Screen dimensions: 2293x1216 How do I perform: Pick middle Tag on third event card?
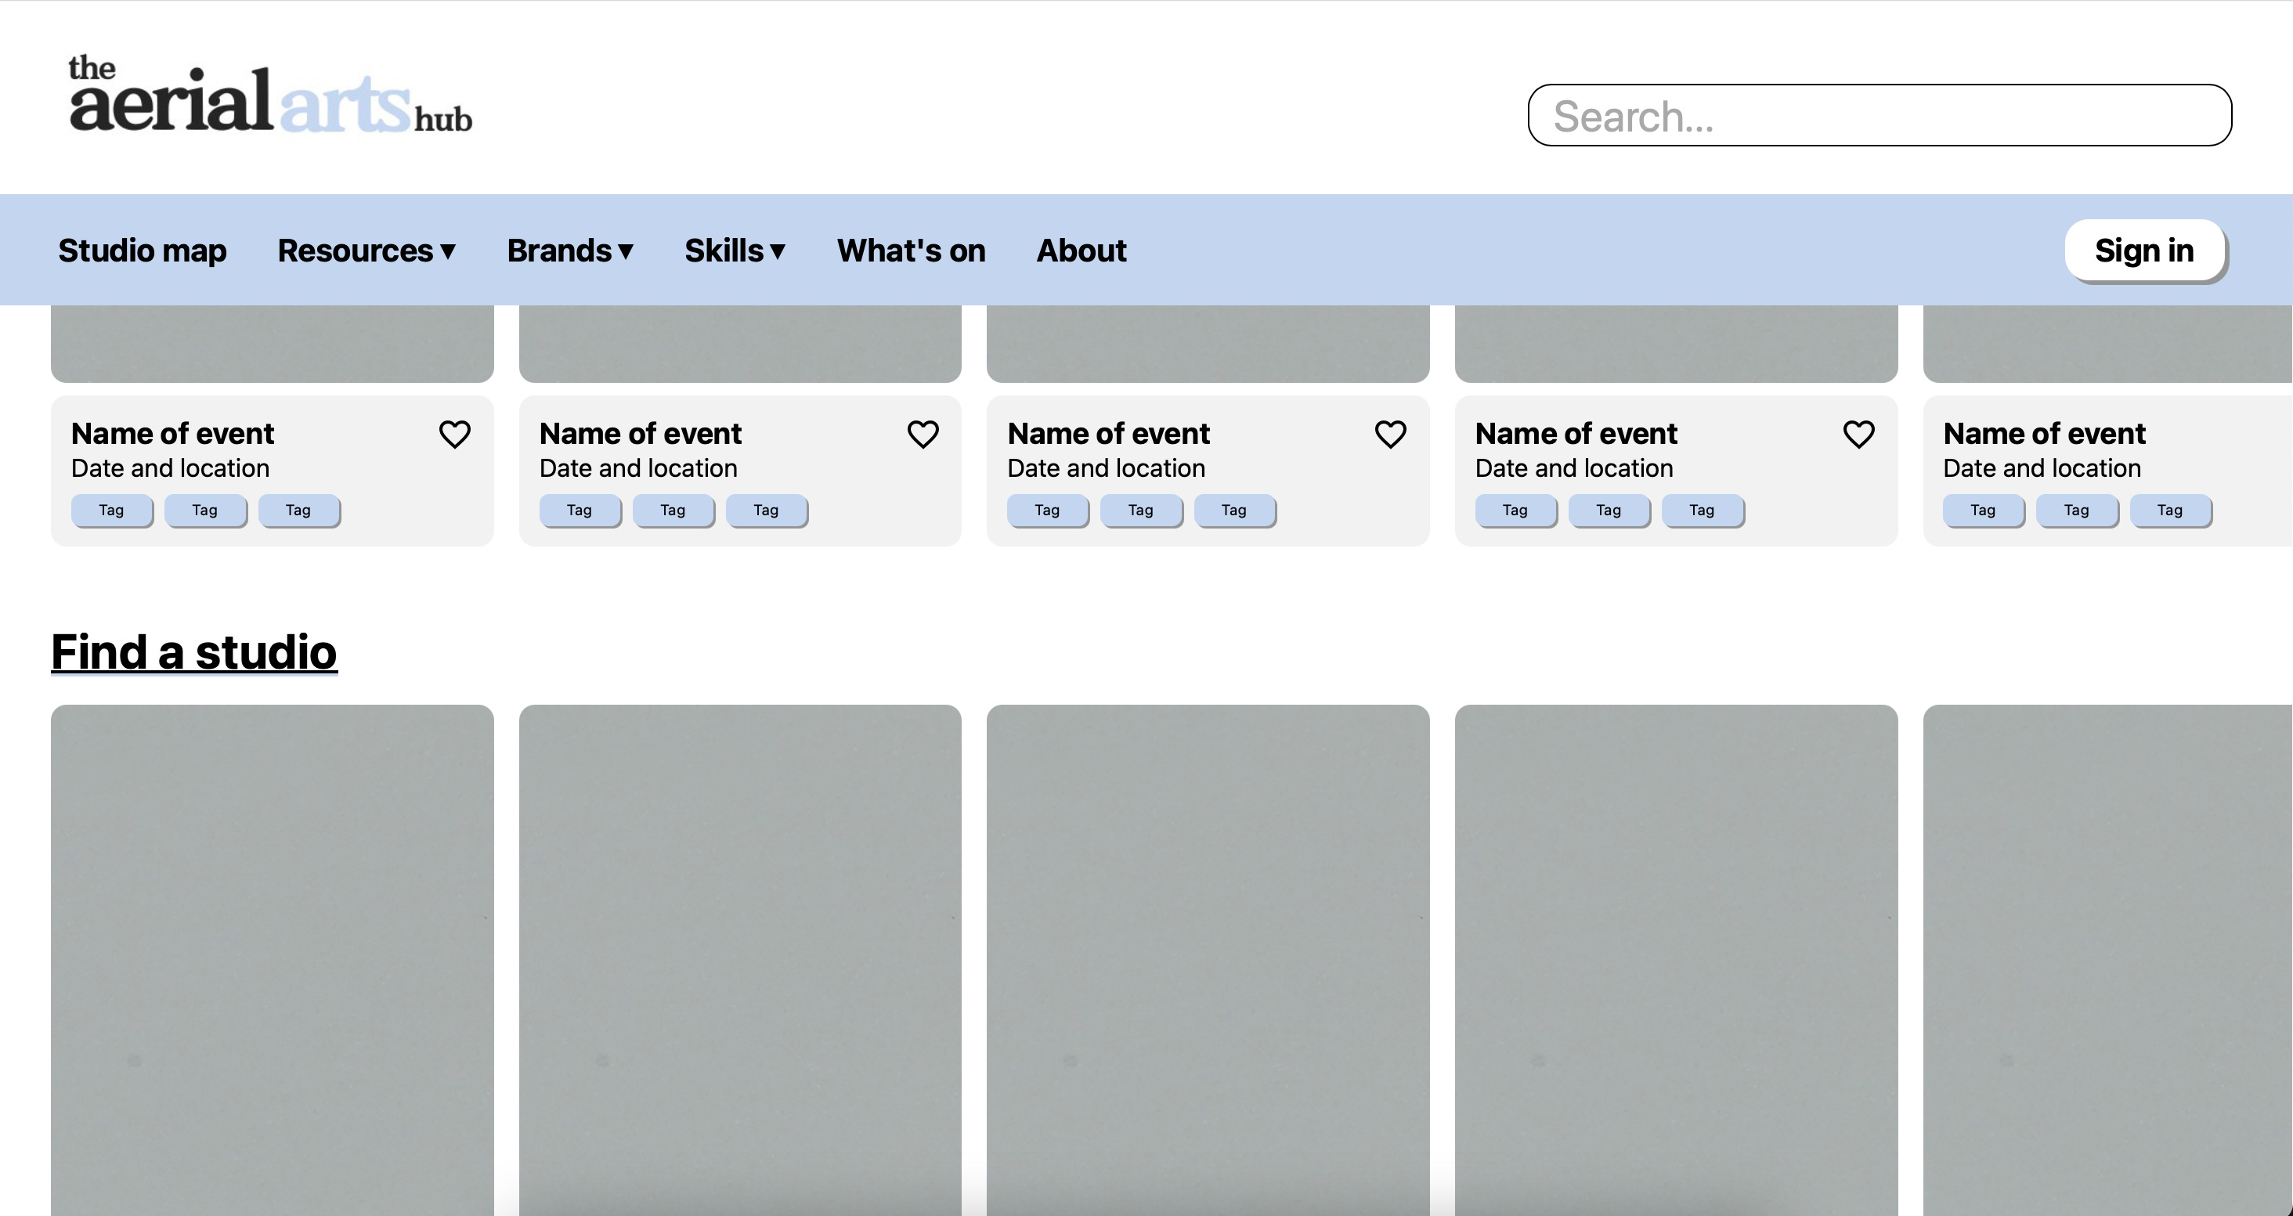(1140, 510)
